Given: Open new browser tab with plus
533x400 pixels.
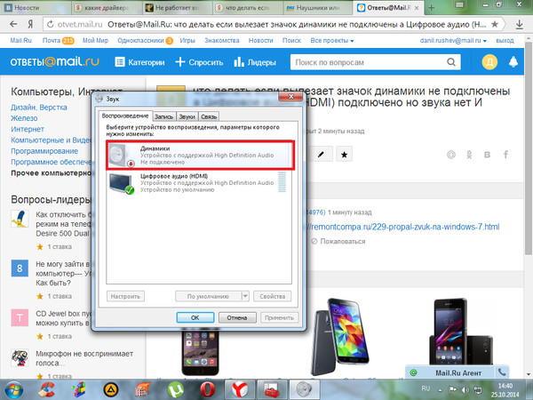Looking at the screenshot, I should coord(432,7).
